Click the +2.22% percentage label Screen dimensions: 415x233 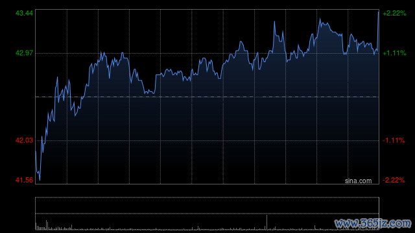[x=394, y=13]
